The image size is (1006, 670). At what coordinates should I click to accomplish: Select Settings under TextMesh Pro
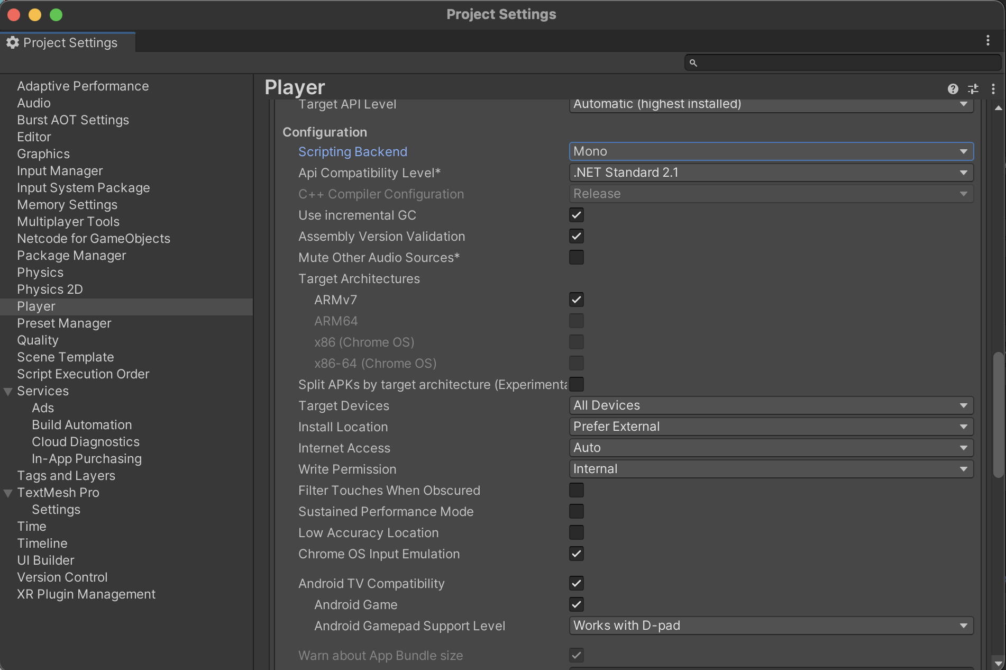[x=56, y=510]
